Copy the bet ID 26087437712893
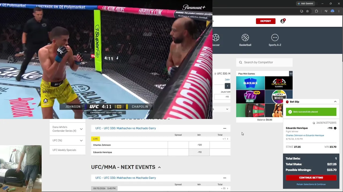The width and height of the screenshot is (343, 192). (x=314, y=123)
